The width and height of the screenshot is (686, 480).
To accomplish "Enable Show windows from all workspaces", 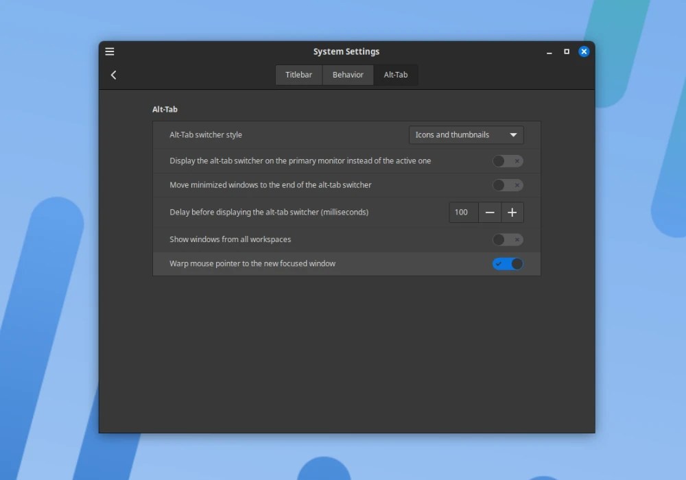I will [x=508, y=239].
